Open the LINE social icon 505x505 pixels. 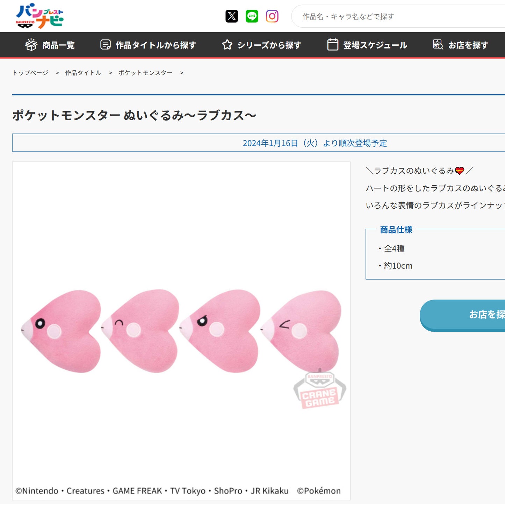coord(252,16)
